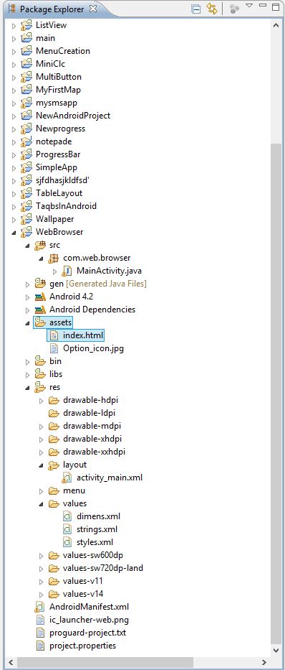The image size is (285, 670).
Task: Click the MyFirstMap project icon
Action: pos(26,90)
